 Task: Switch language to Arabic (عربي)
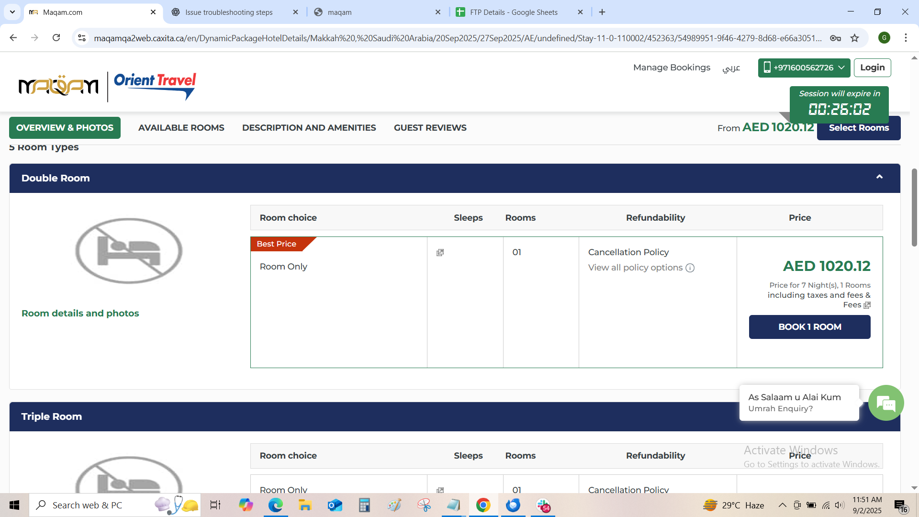coord(731,68)
